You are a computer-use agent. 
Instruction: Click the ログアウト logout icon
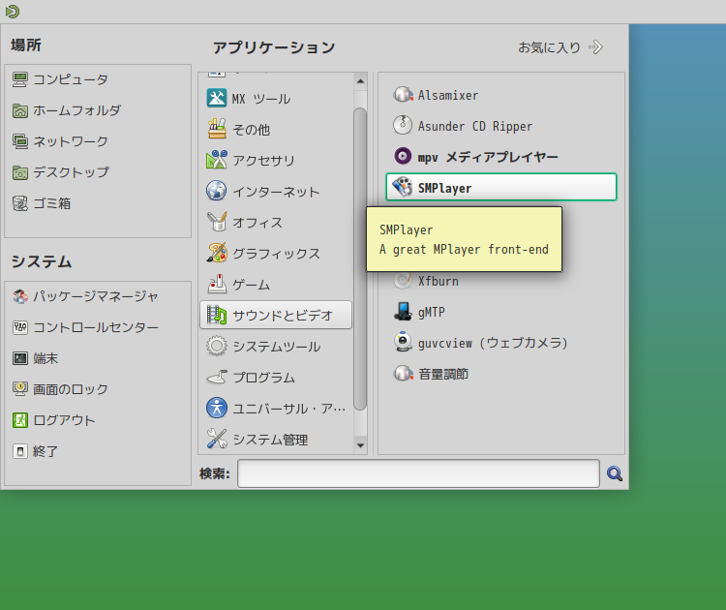point(20,420)
